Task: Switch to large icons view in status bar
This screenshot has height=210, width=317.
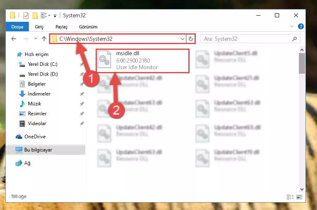Action: pyautogui.click(x=299, y=197)
